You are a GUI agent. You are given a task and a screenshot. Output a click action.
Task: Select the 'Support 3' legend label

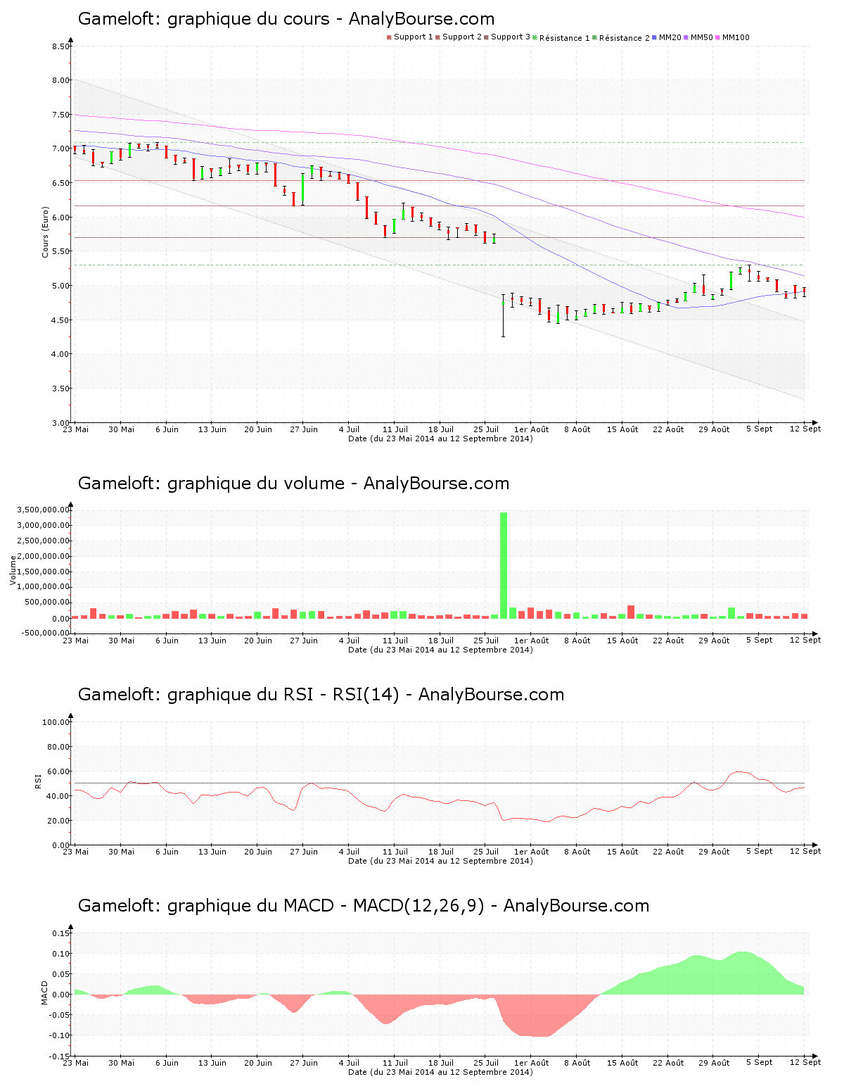point(511,37)
